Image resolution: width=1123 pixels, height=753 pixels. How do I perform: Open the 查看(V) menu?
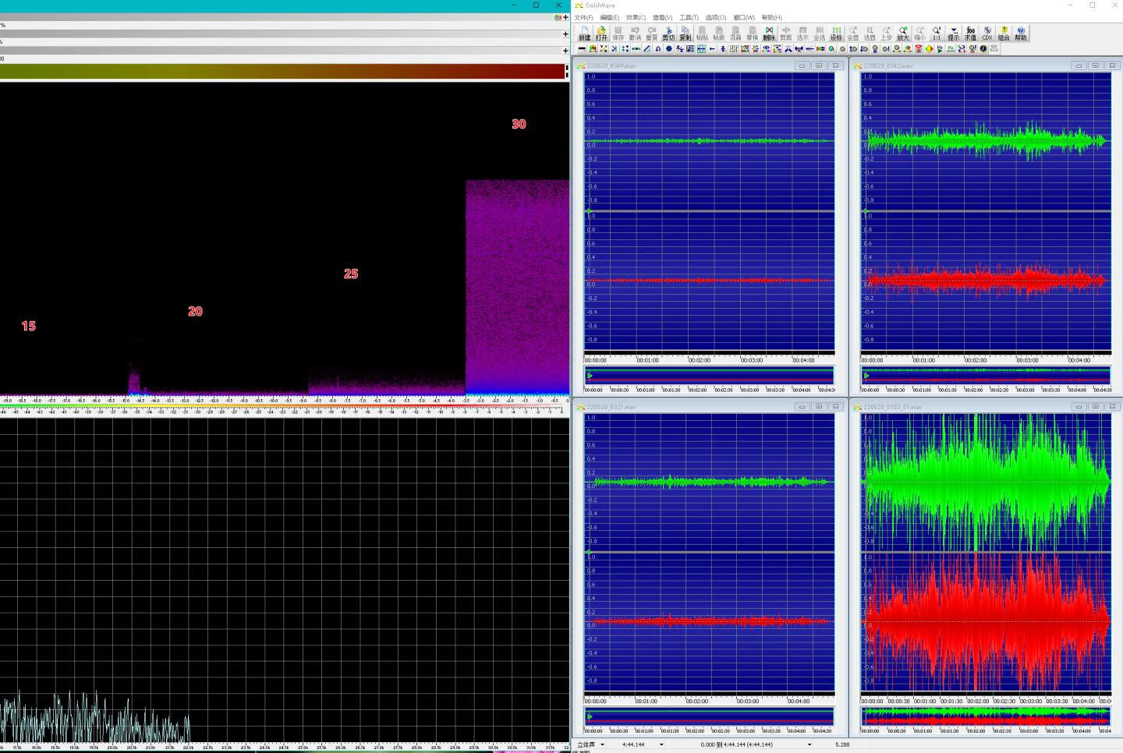[x=662, y=17]
